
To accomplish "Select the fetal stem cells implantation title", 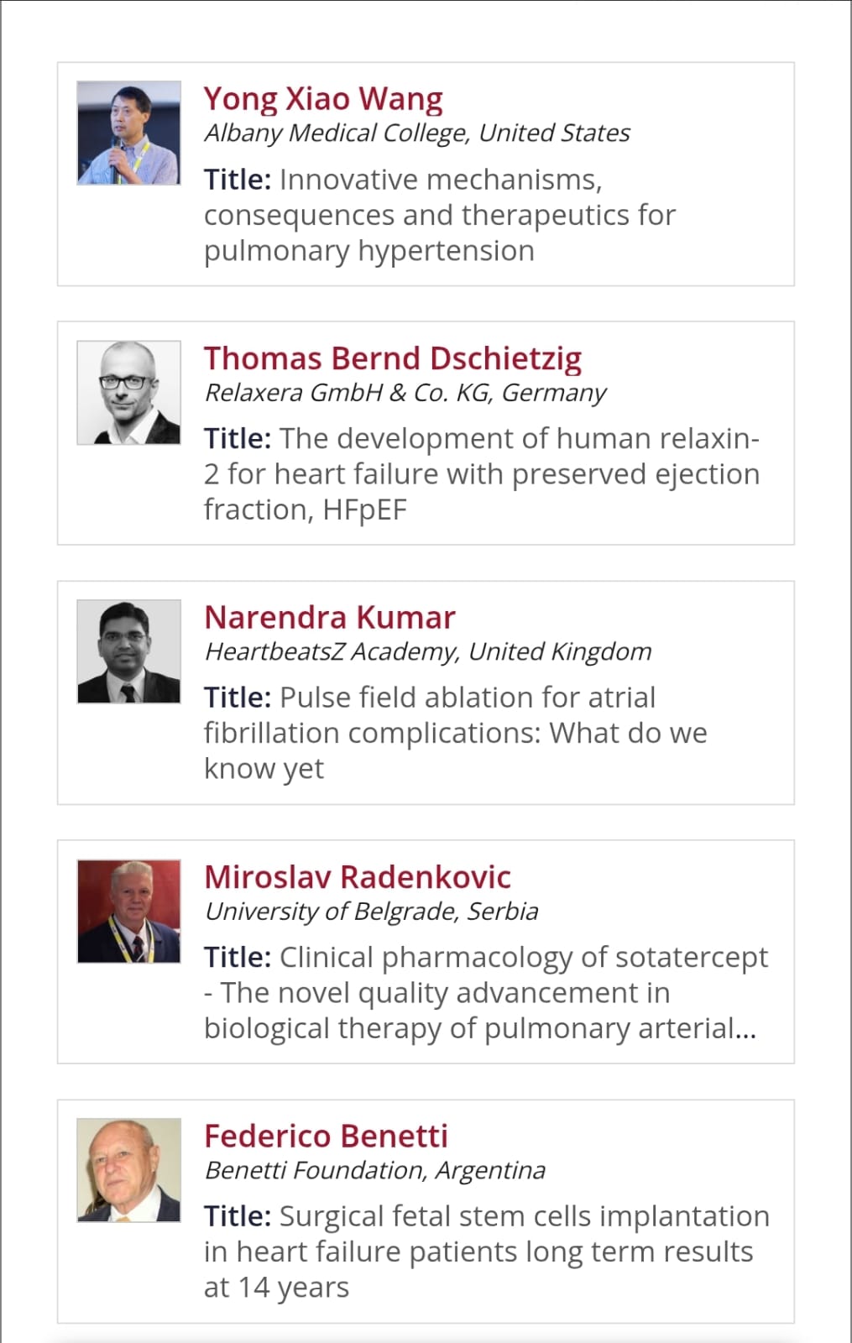I will [487, 1252].
